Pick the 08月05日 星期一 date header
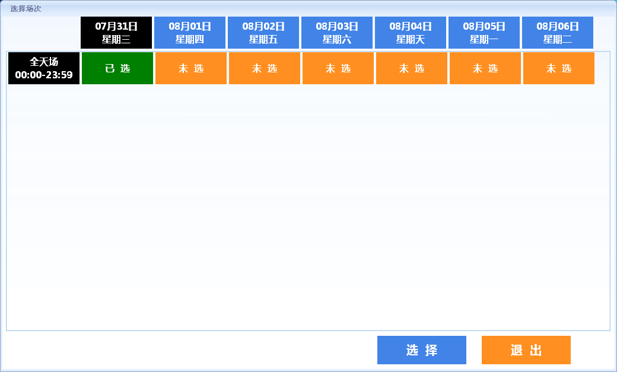Screen dimensions: 617x372 [x=484, y=33]
